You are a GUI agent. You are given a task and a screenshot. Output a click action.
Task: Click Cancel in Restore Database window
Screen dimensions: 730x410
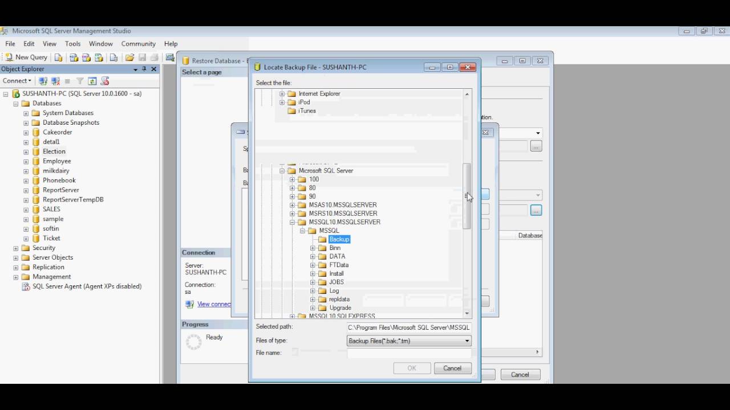point(520,375)
